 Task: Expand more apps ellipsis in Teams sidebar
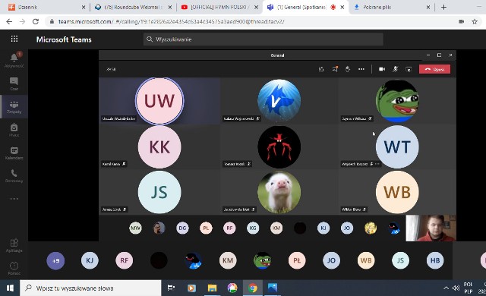(x=14, y=199)
